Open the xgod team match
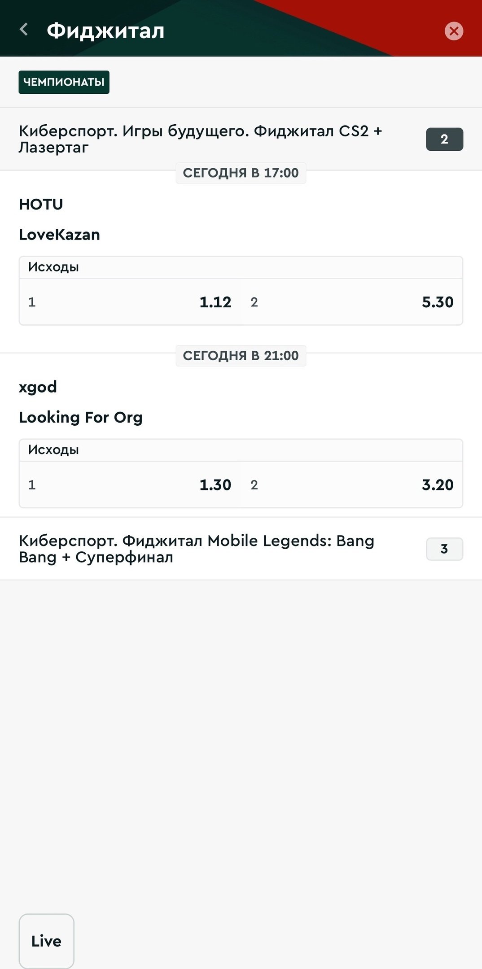The height and width of the screenshot is (969, 482). coord(38,387)
